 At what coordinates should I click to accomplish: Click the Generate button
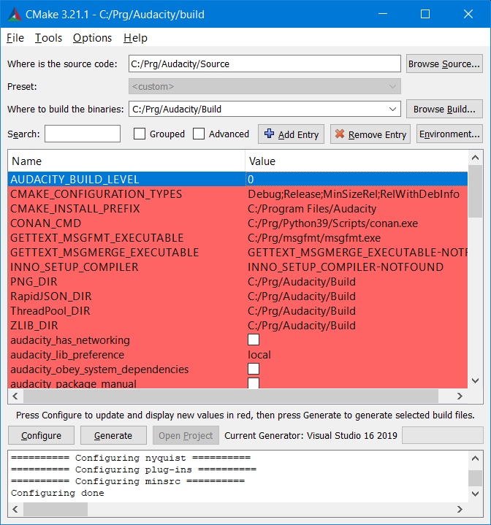[113, 435]
